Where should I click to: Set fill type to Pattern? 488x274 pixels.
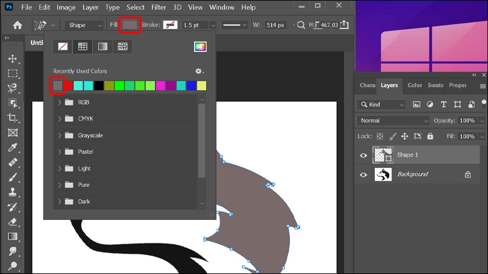click(123, 47)
